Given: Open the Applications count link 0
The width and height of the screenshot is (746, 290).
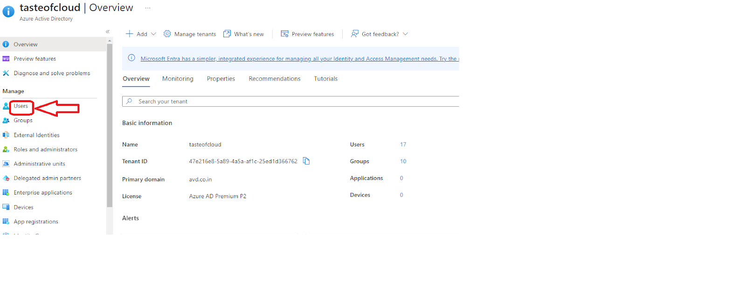Looking at the screenshot, I should [401, 178].
